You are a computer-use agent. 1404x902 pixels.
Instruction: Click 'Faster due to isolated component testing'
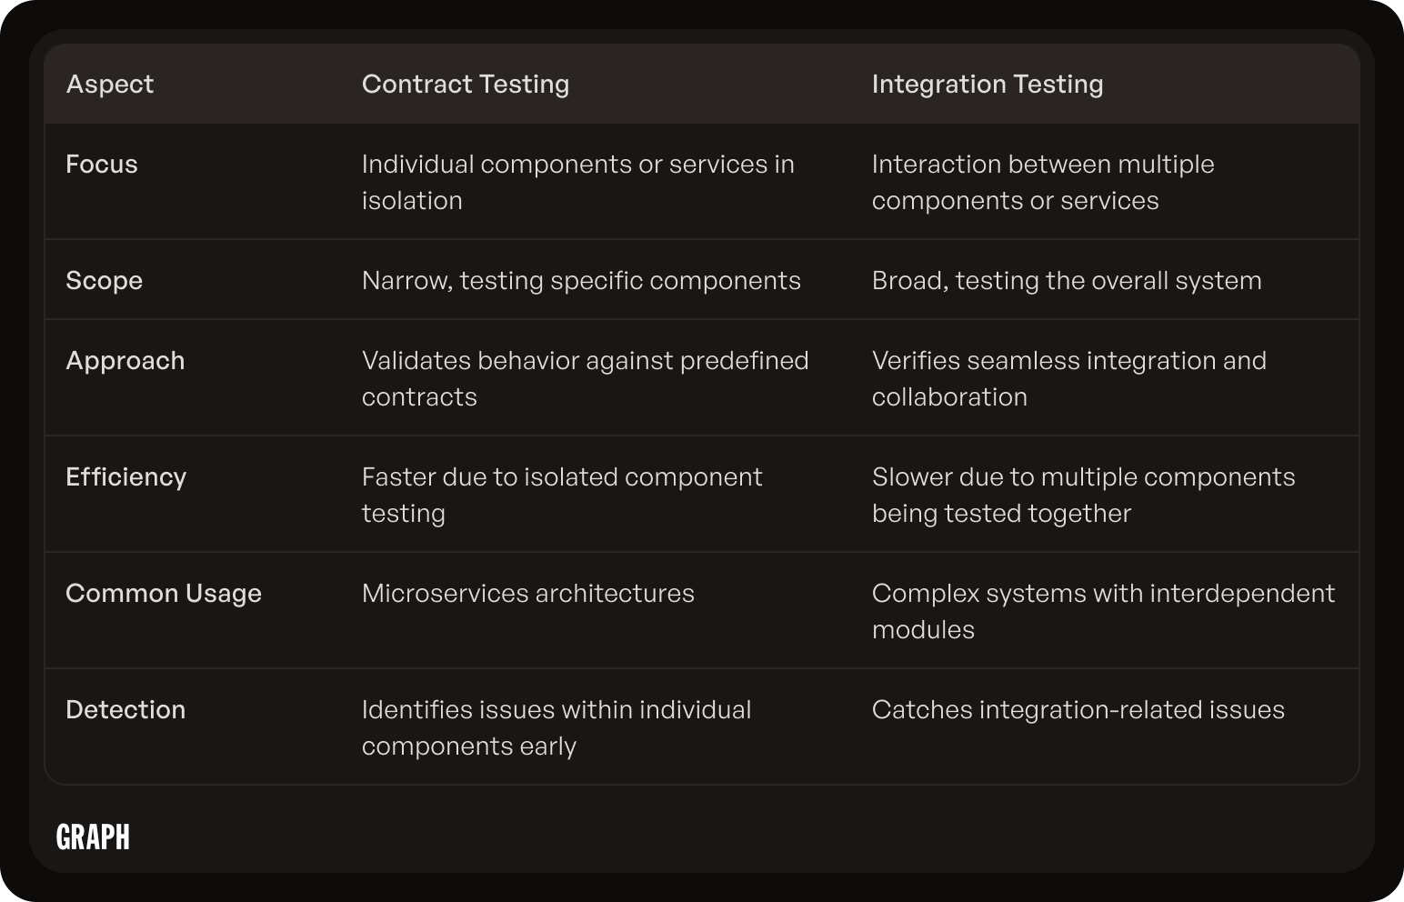pyautogui.click(x=562, y=495)
